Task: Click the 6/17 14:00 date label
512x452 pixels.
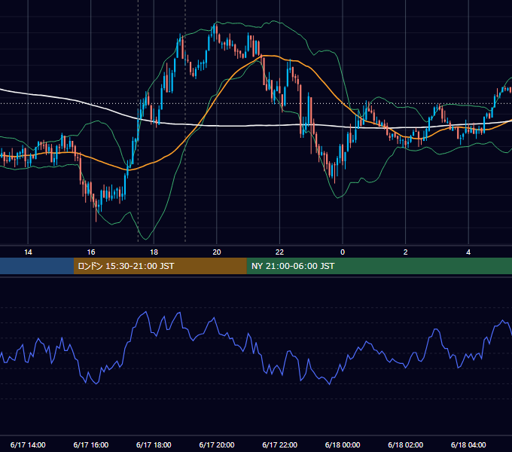Action: [x=28, y=444]
